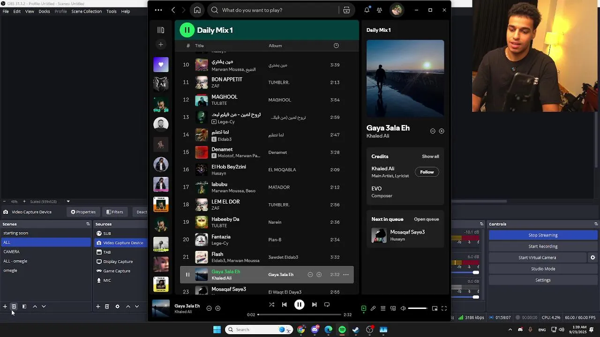Open the Spotify three-dots app menu
This screenshot has height=337, width=600.
(158, 10)
